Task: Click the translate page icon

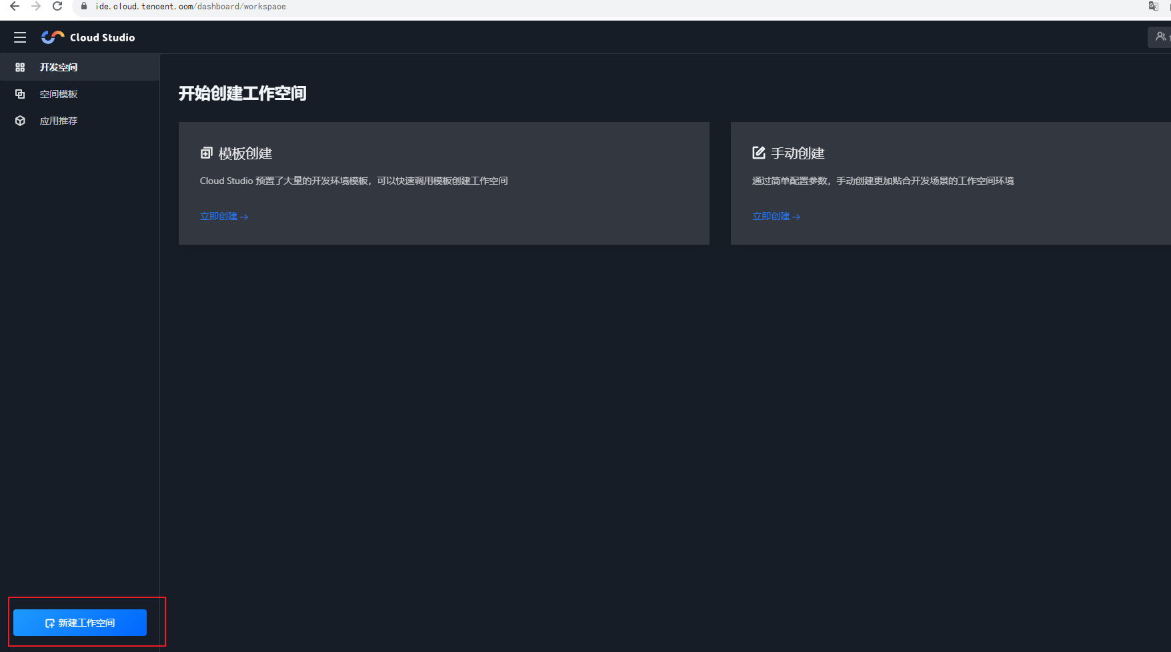Action: click(x=1153, y=6)
